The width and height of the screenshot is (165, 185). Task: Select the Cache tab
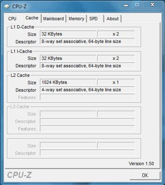click(x=32, y=18)
